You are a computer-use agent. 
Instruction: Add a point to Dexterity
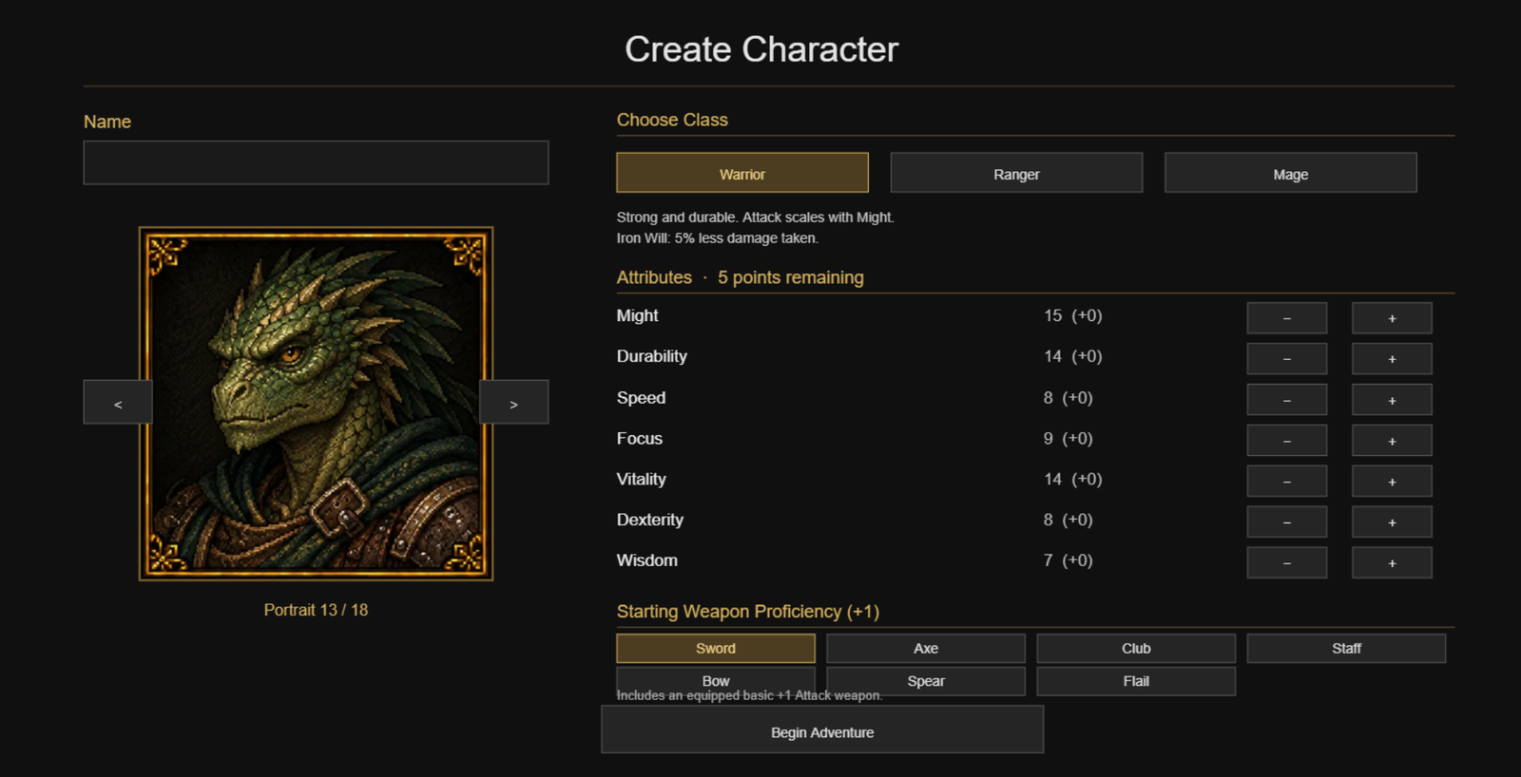pos(1392,522)
